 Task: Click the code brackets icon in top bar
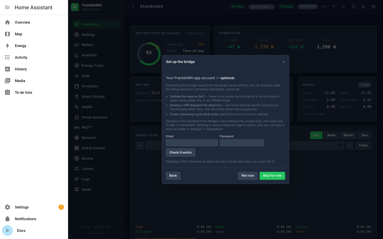pos(344,7)
